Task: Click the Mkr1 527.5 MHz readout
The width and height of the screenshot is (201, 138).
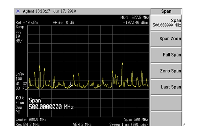Action: click(x=135, y=18)
